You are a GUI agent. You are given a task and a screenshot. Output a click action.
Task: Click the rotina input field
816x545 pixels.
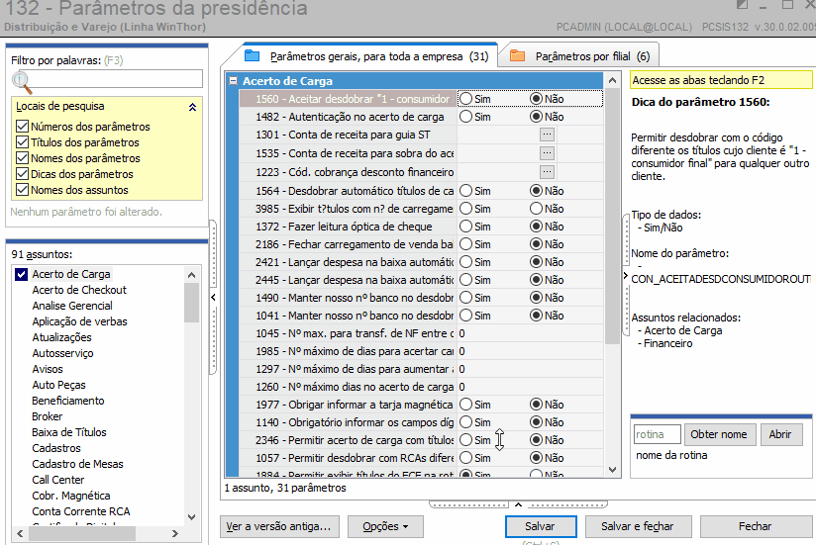(x=657, y=434)
